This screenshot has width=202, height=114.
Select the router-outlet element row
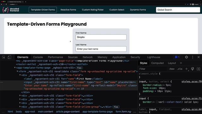pos(52,64)
